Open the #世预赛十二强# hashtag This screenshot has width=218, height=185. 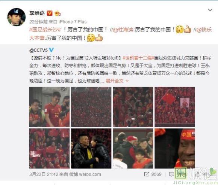[138, 58]
